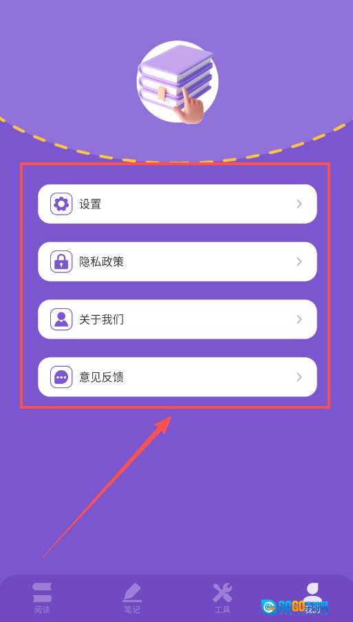Go to the 工具 tab label
The width and height of the screenshot is (353, 622).
pos(222,610)
